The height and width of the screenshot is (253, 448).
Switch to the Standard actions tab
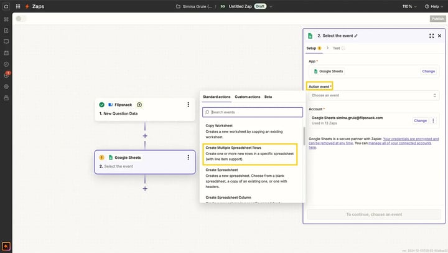[217, 97]
